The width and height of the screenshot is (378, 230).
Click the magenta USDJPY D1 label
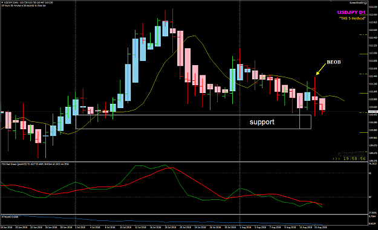pyautogui.click(x=351, y=13)
